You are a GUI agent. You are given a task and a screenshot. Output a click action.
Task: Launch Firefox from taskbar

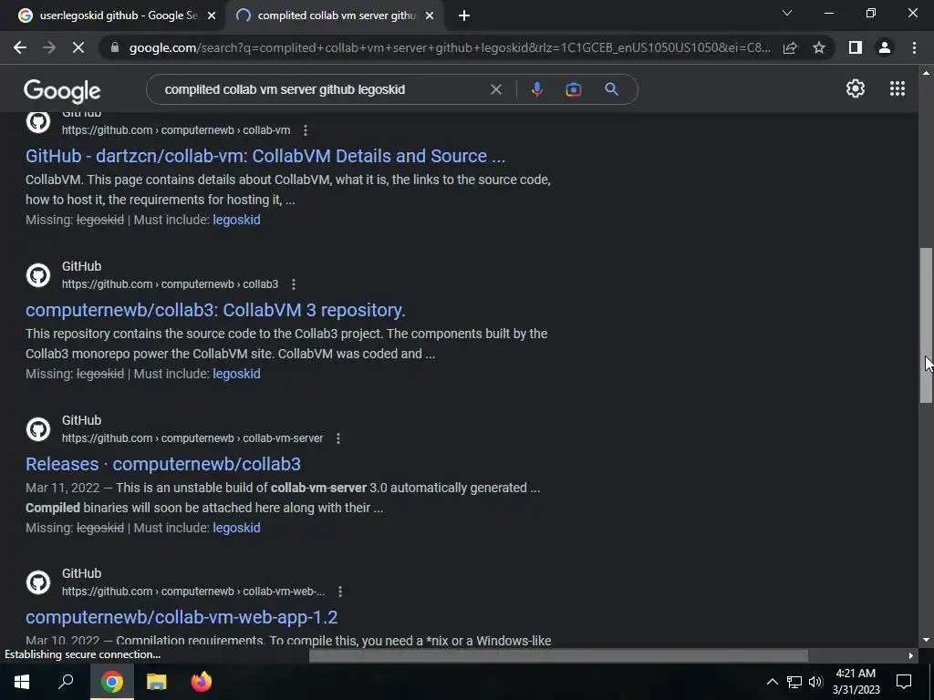202,682
